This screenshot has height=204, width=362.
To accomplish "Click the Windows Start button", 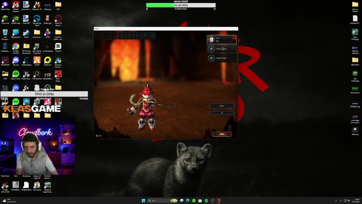I will point(143,201).
